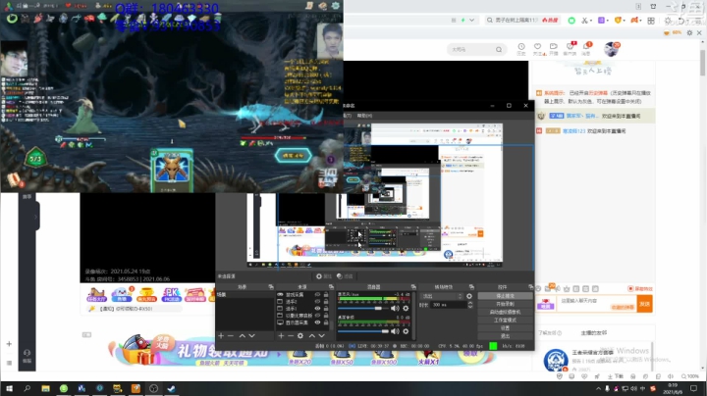Move the selected source down

click(x=321, y=335)
